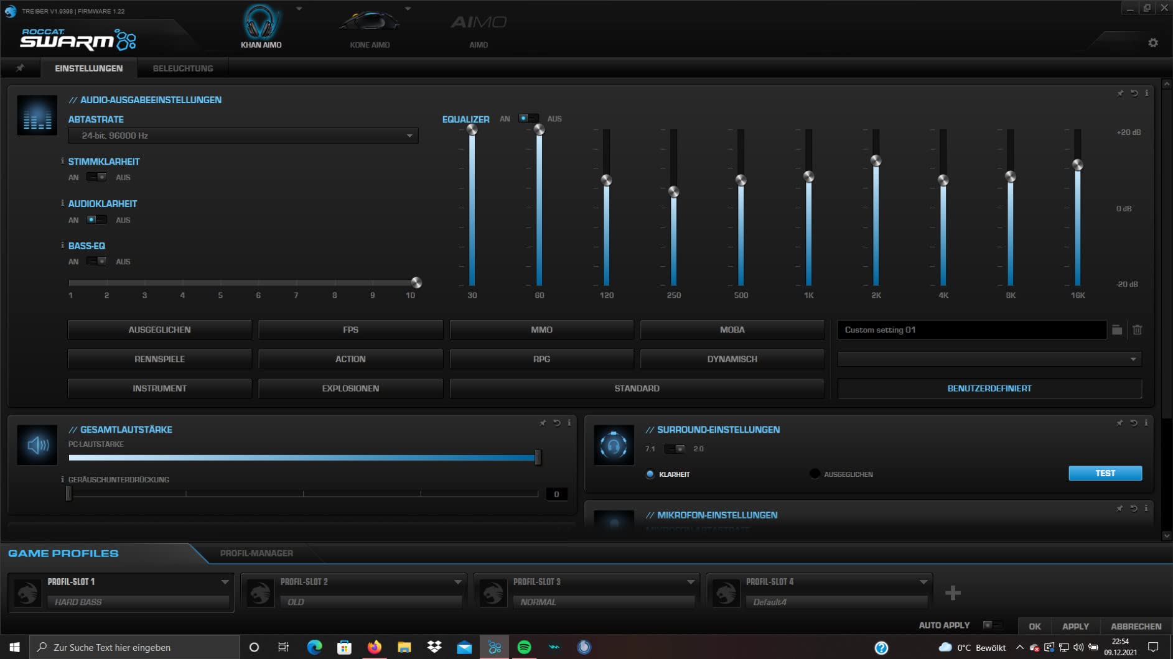
Task: Switch to the Einstellungen tab
Action: click(88, 68)
